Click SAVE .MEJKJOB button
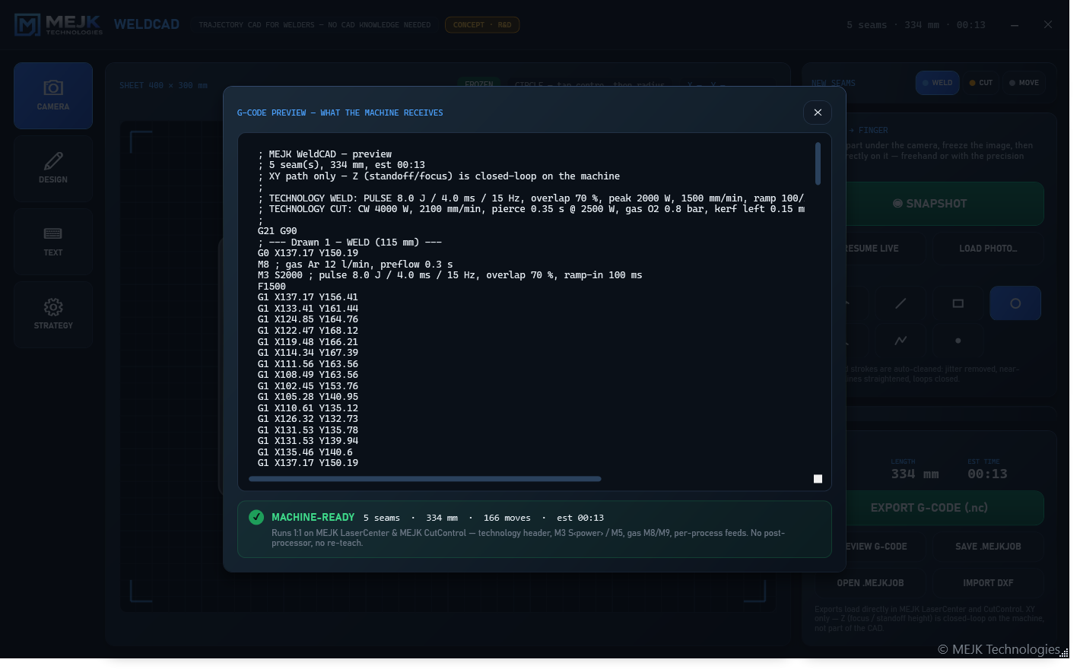Image resolution: width=1080 pixels, height=669 pixels. [988, 547]
